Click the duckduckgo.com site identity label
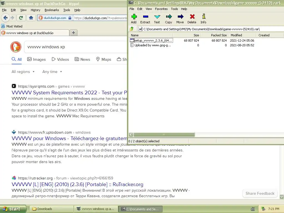The image size is (284, 213). [55, 18]
